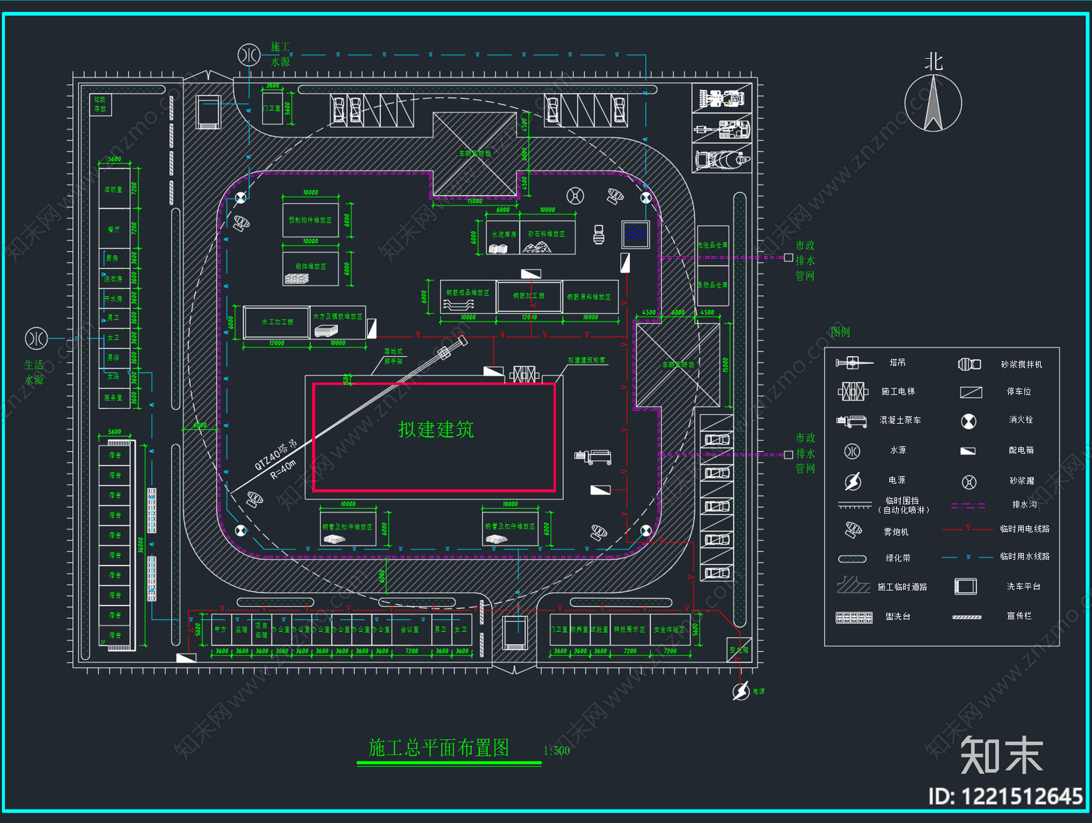Select the 图例 legend heading
This screenshot has height=823, width=1092.
tap(840, 332)
